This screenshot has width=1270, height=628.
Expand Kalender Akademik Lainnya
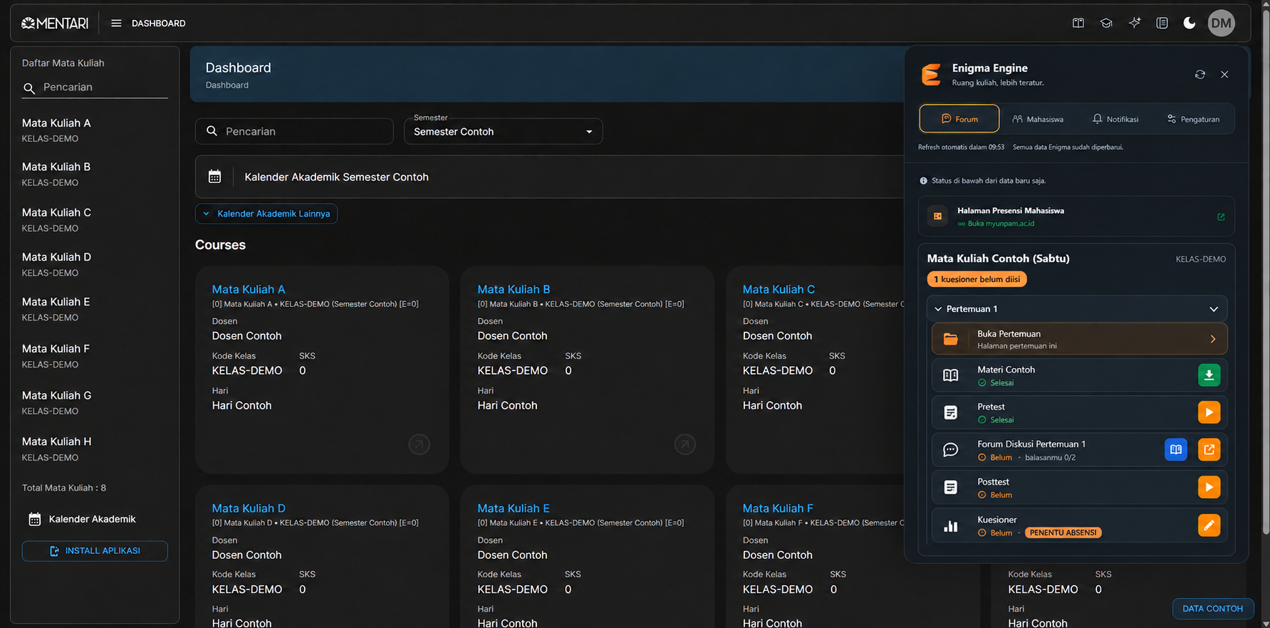(266, 214)
